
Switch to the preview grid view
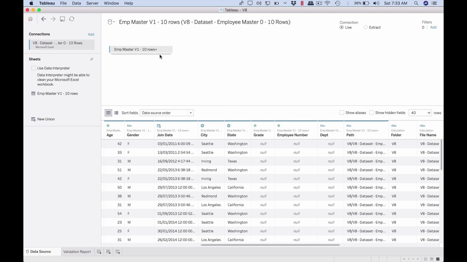108,113
